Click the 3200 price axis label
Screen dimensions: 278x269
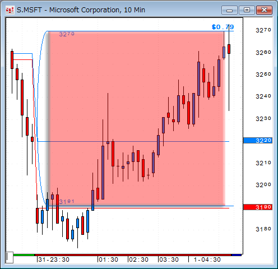point(263,185)
